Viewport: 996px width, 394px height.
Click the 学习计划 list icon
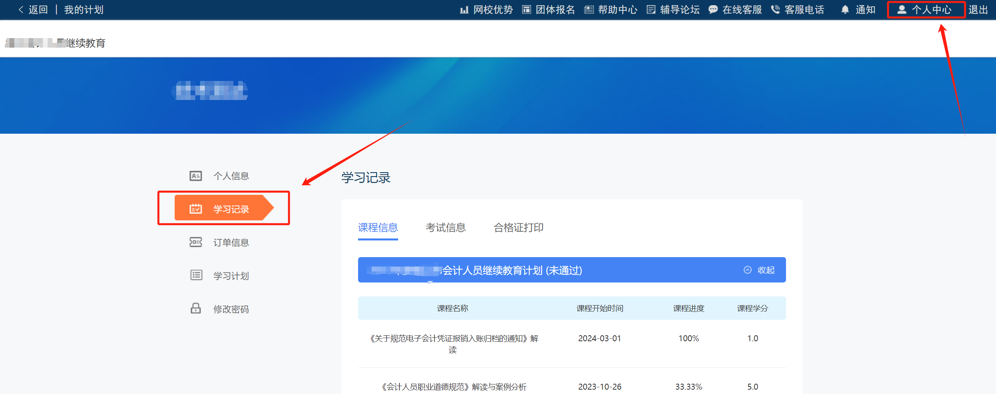tap(196, 275)
